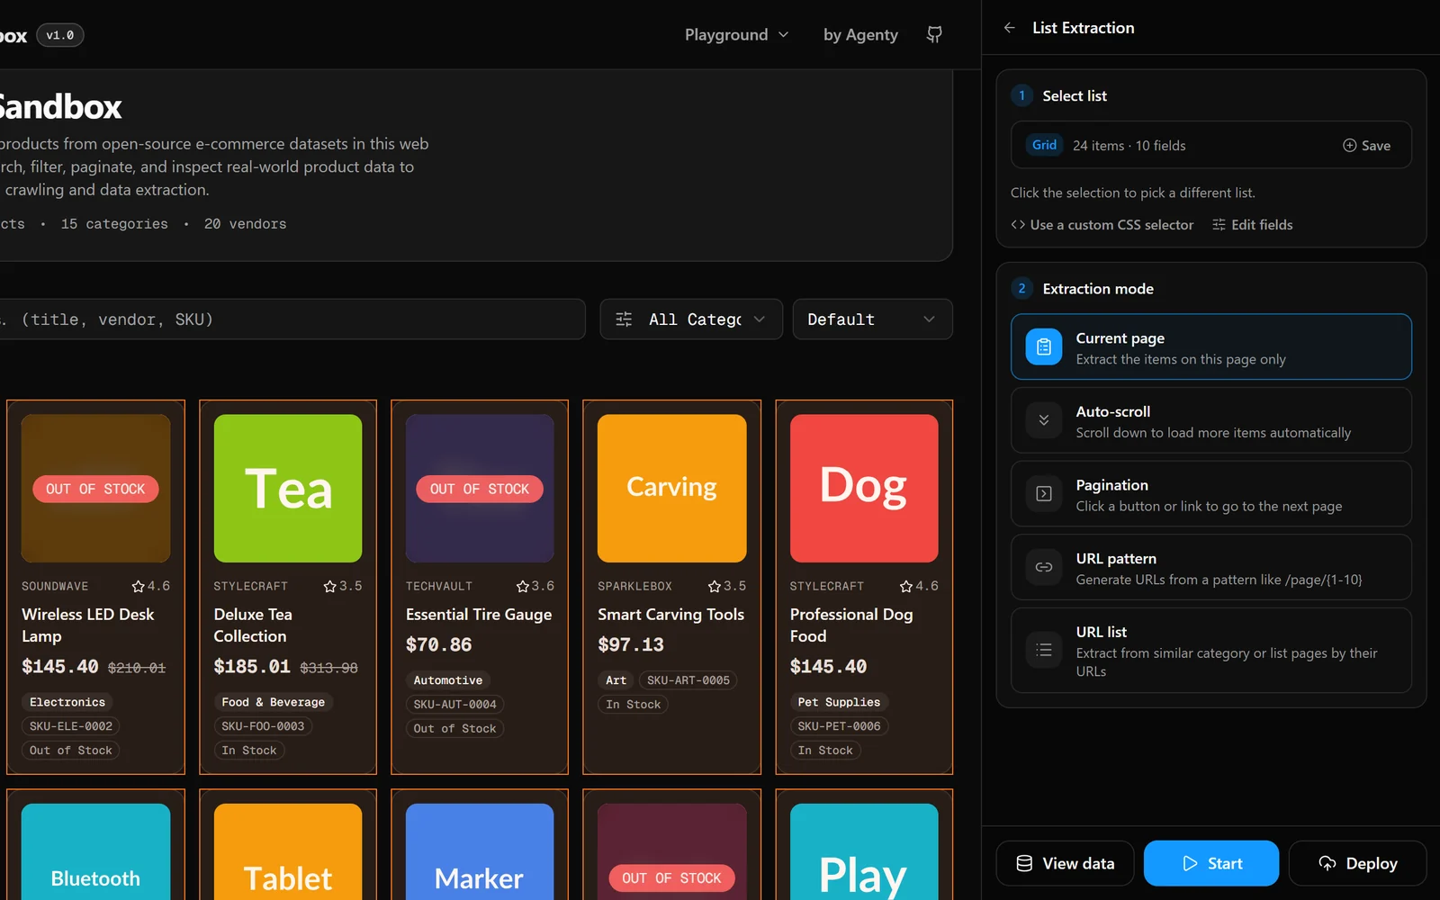Image resolution: width=1440 pixels, height=900 pixels.
Task: Click the Deploy button
Action: (x=1357, y=863)
